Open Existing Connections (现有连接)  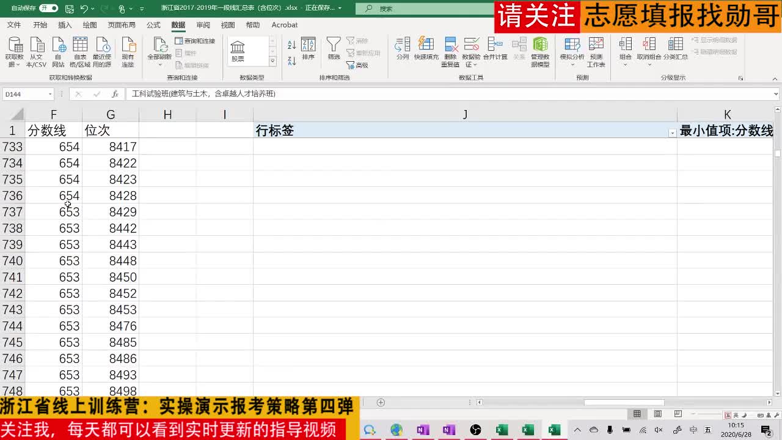click(128, 53)
